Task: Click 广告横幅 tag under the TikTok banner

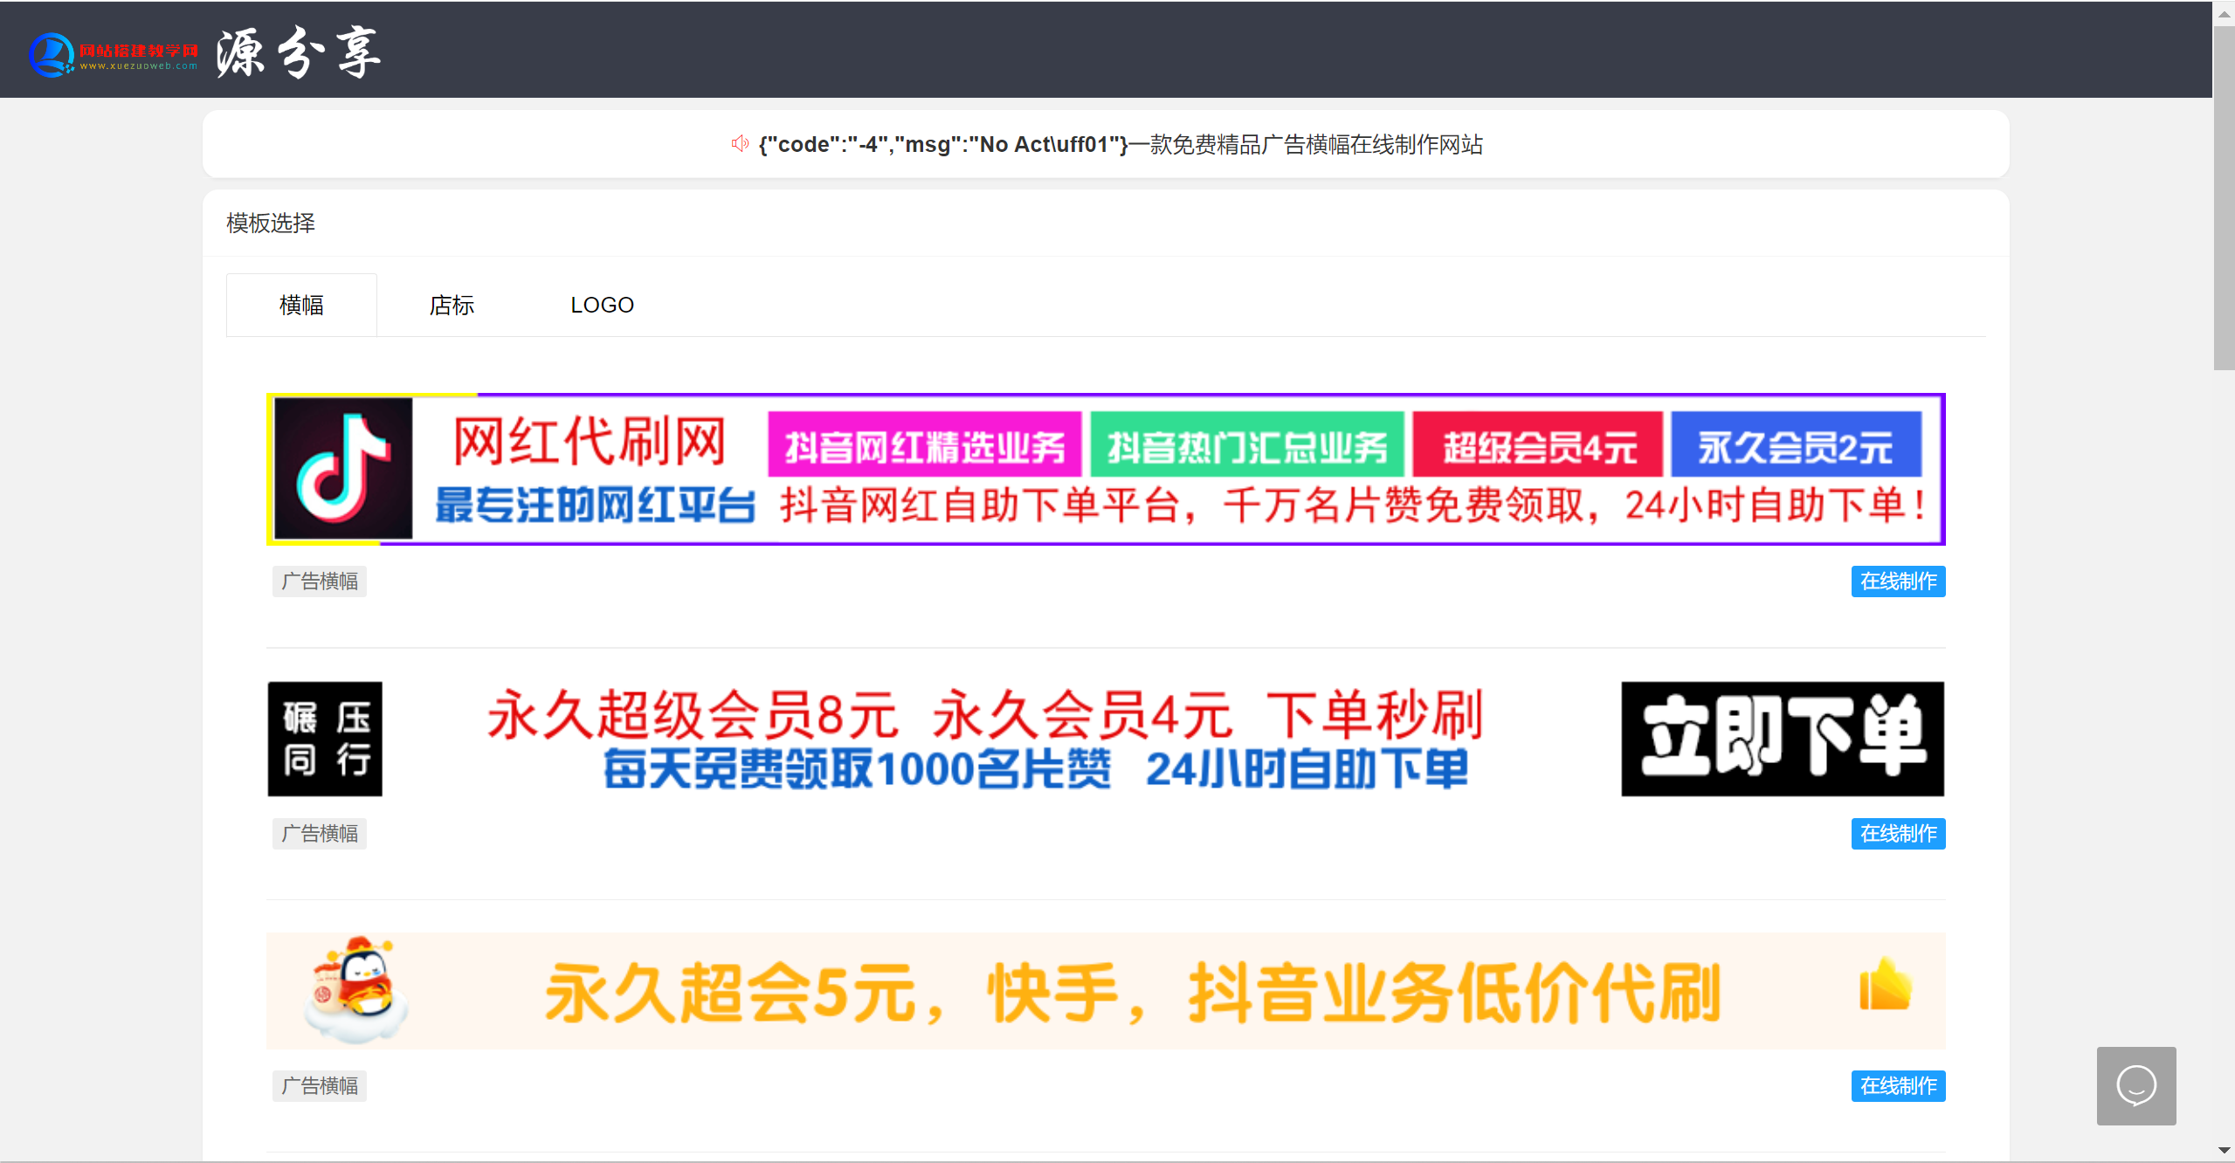Action: (x=320, y=581)
